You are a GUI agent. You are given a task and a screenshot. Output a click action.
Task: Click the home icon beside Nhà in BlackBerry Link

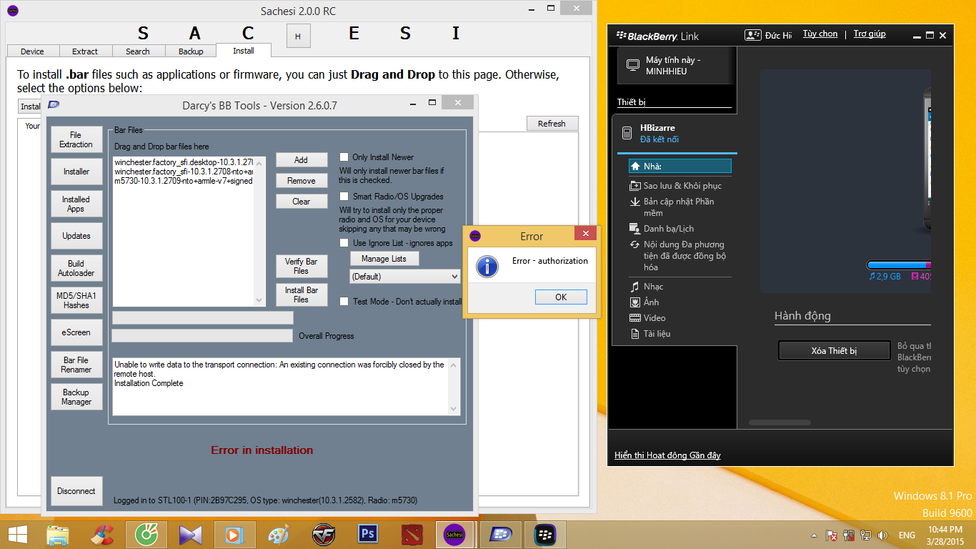tap(635, 166)
